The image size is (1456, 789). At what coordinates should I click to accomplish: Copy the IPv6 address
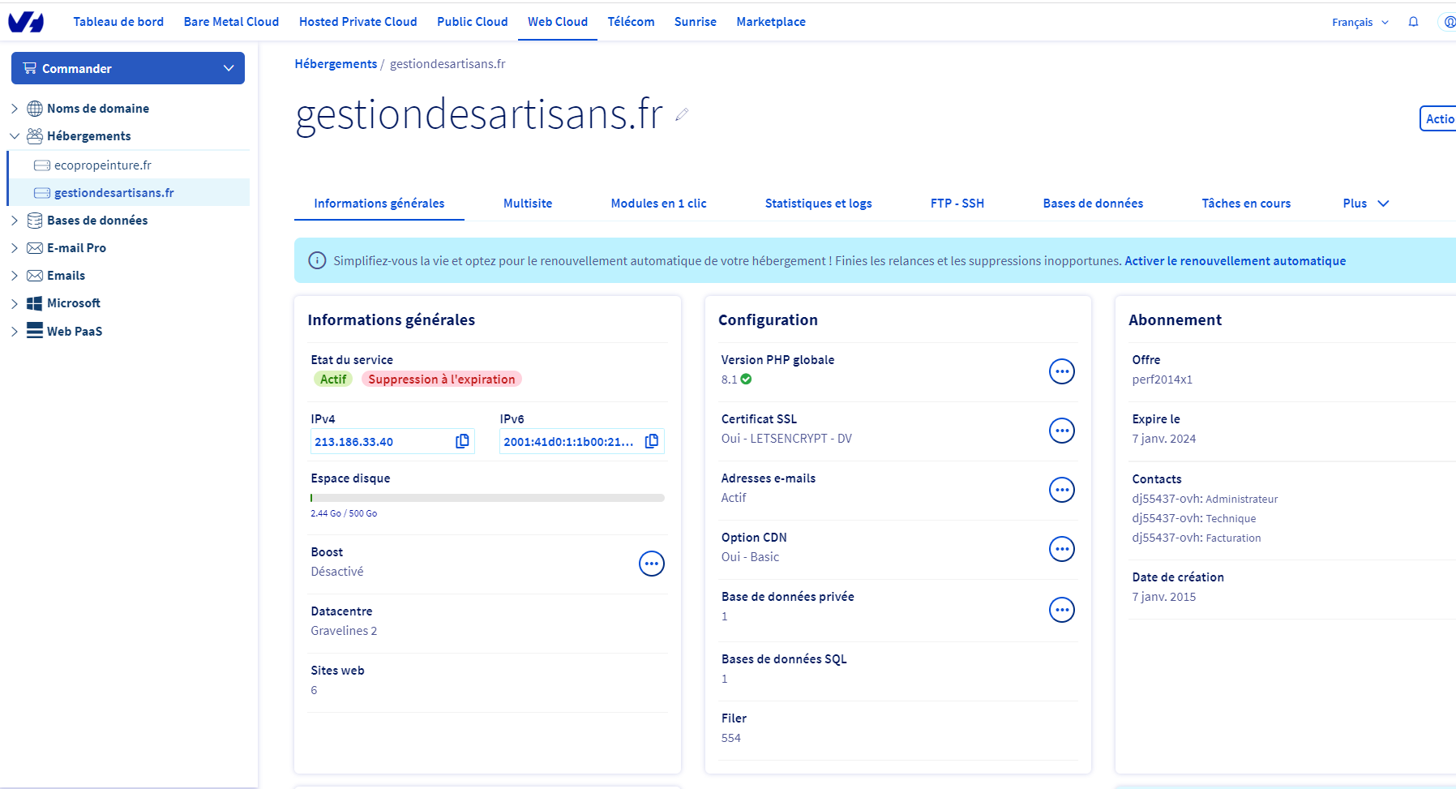tap(651, 441)
